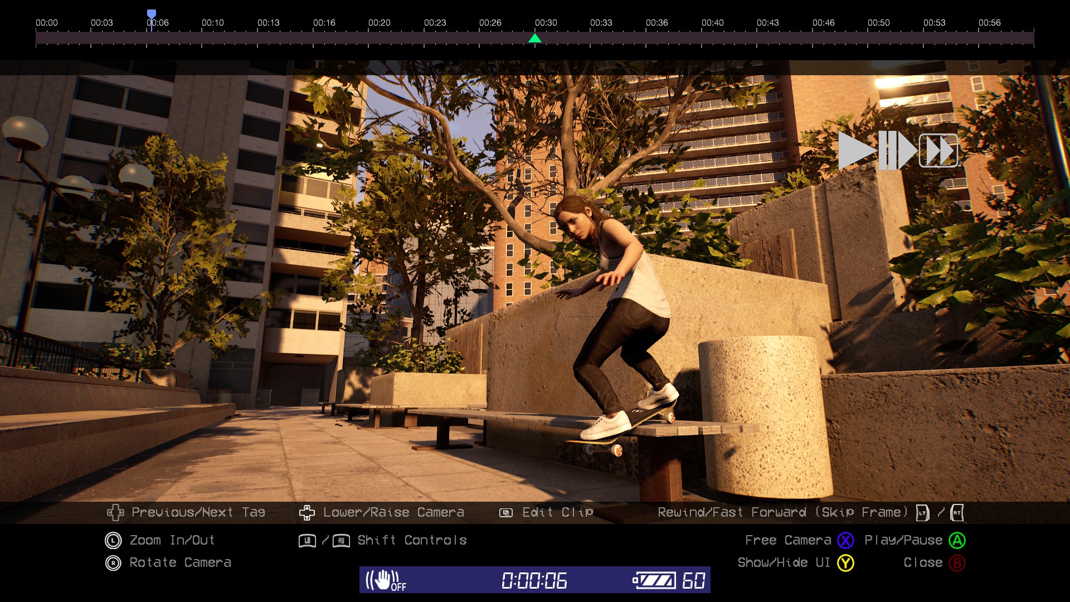The image size is (1070, 602).
Task: Click the d-pad Previous/Next Tag icon
Action: pos(115,512)
